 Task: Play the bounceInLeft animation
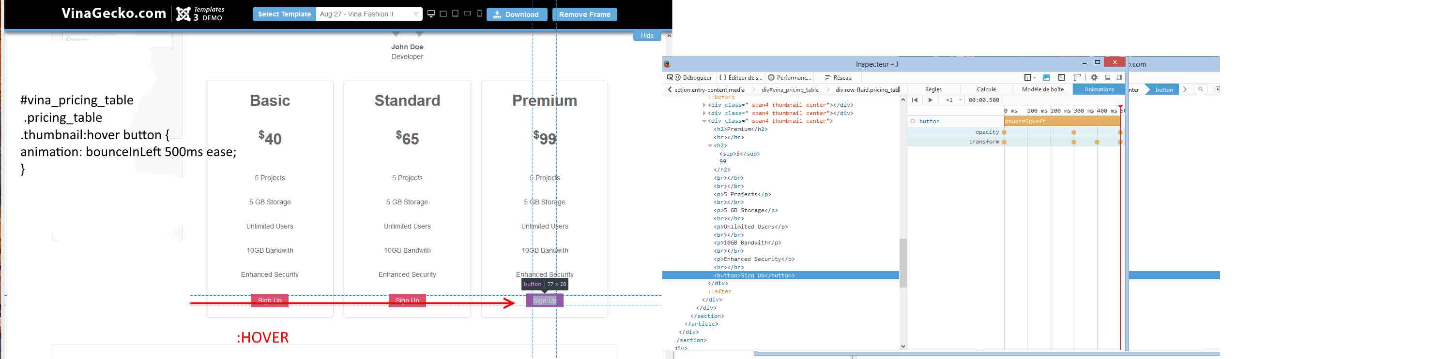[x=931, y=100]
